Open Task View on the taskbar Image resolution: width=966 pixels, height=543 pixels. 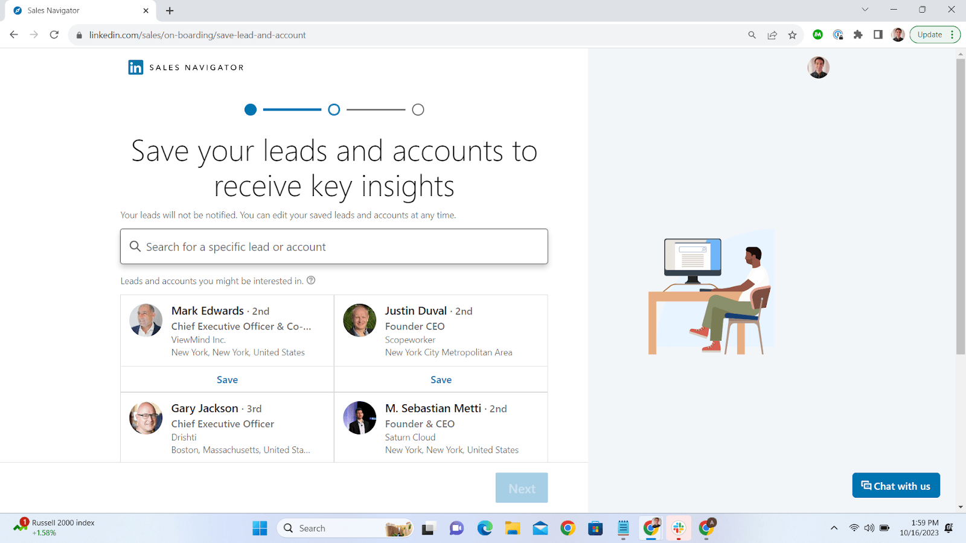pos(429,529)
